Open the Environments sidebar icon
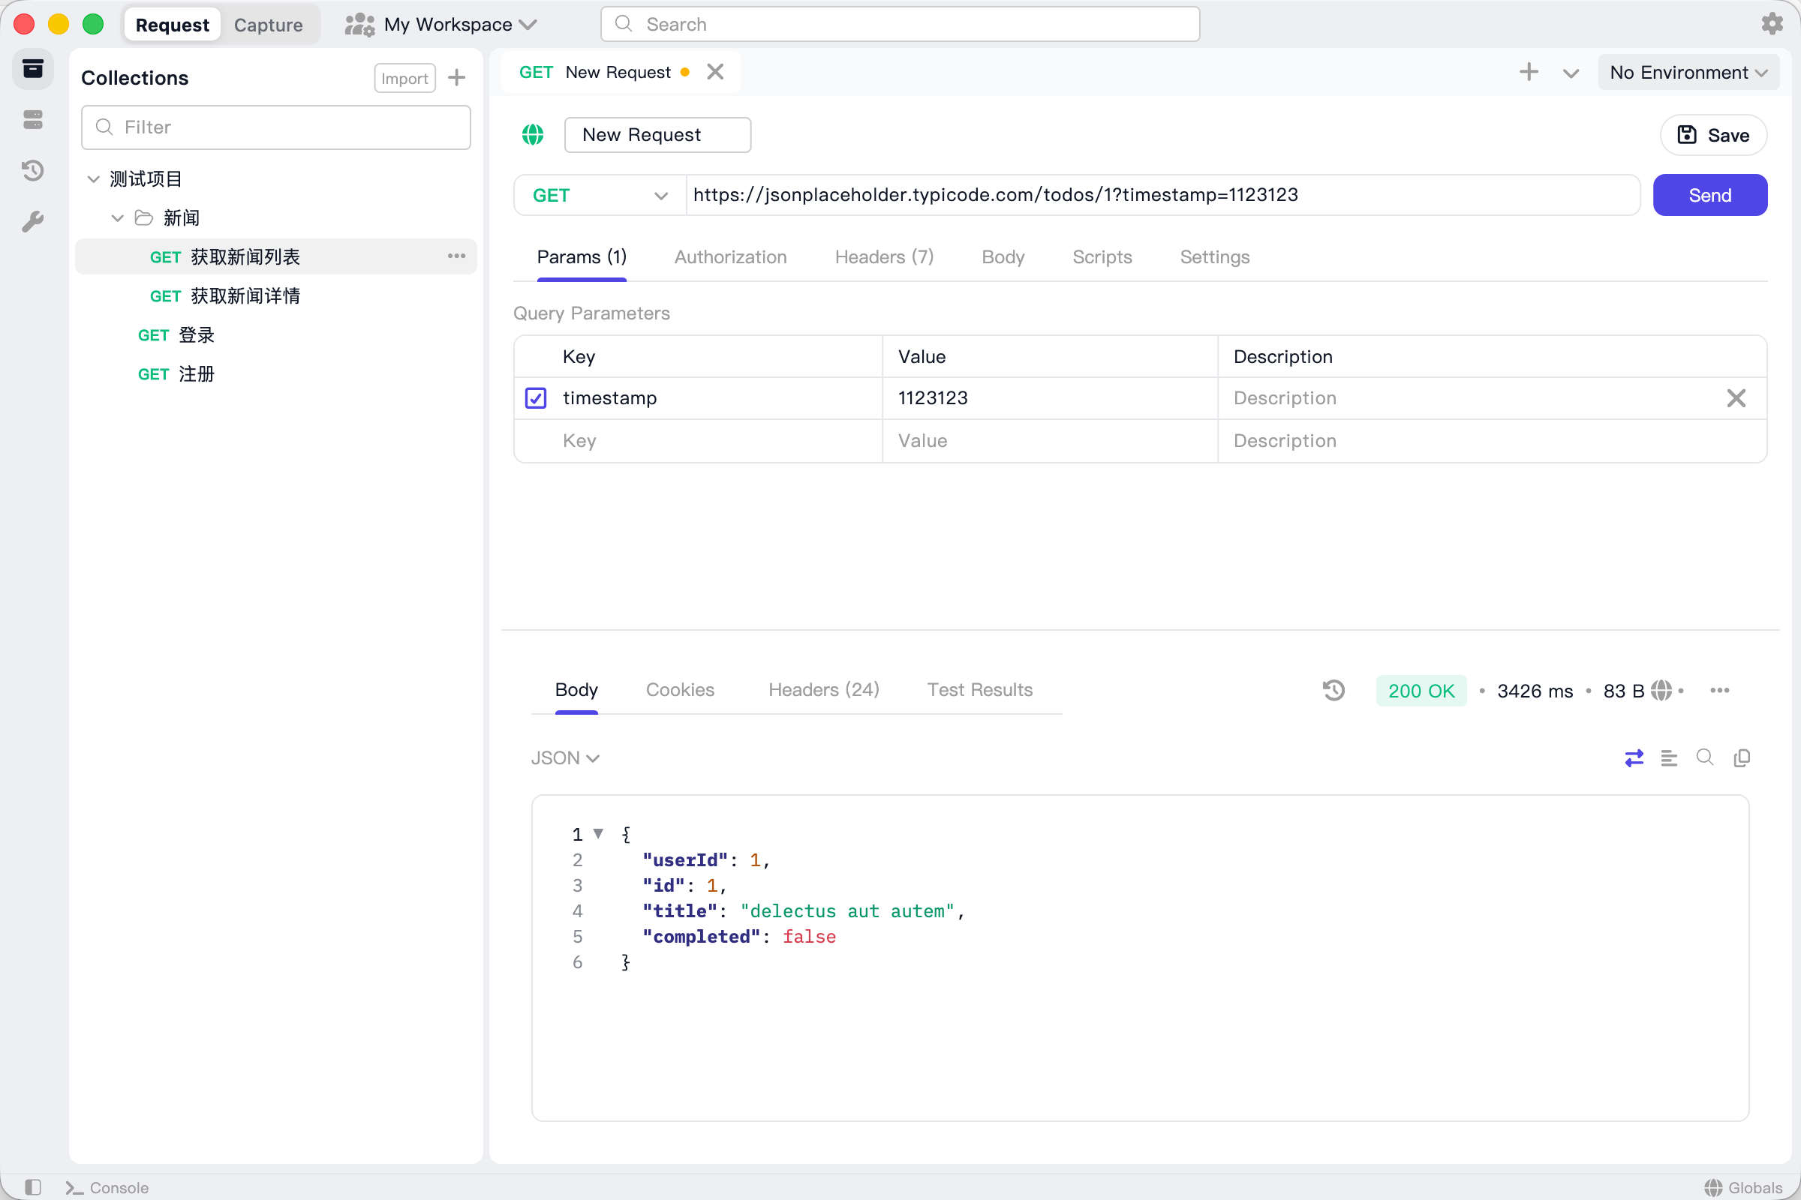 pos(32,120)
